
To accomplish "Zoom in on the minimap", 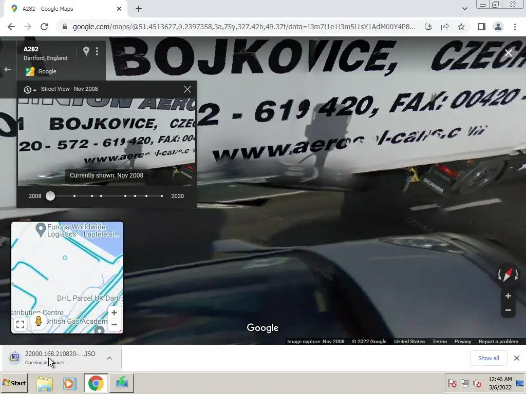I will click(114, 312).
